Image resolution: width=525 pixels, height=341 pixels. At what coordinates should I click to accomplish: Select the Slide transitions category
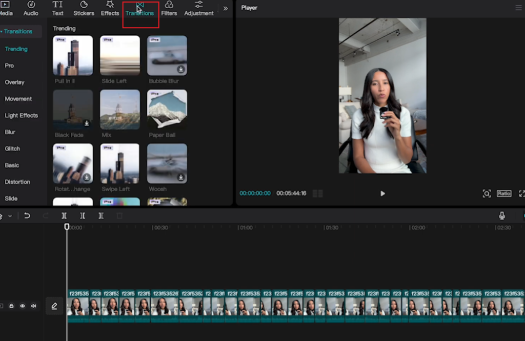(x=11, y=198)
